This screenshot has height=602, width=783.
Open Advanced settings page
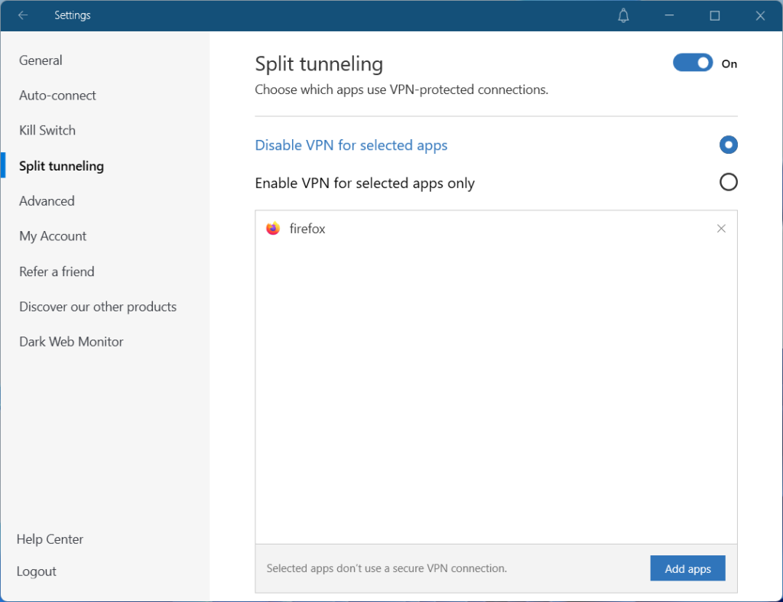click(47, 201)
